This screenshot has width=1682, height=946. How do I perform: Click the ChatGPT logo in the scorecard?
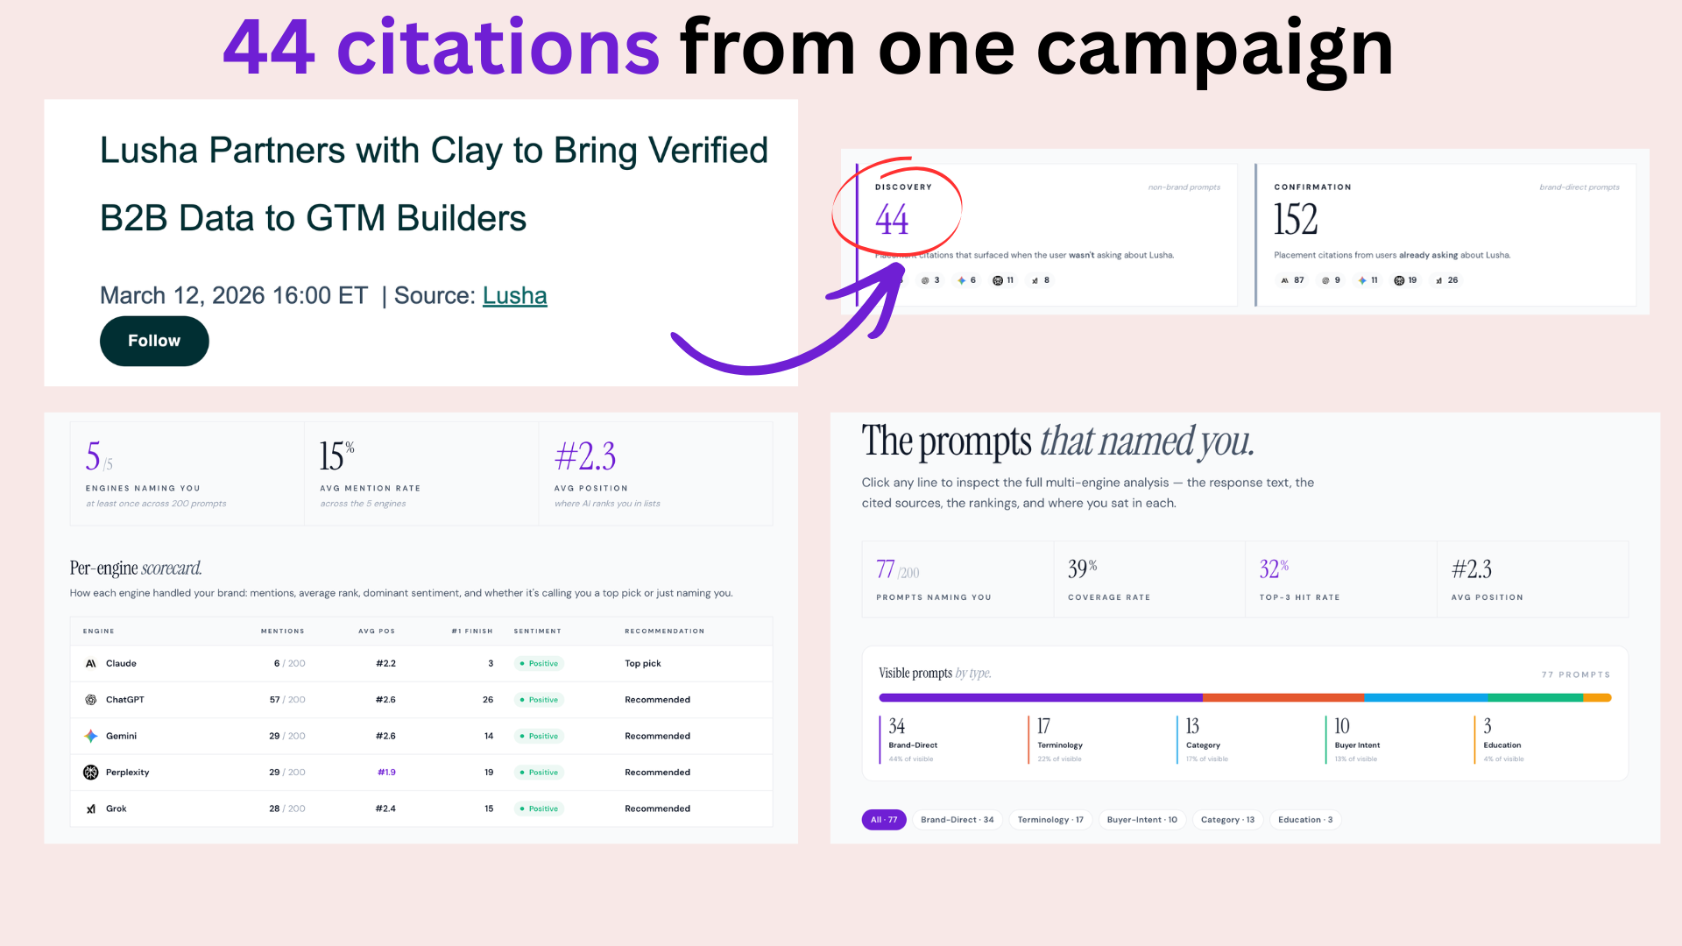coord(90,700)
